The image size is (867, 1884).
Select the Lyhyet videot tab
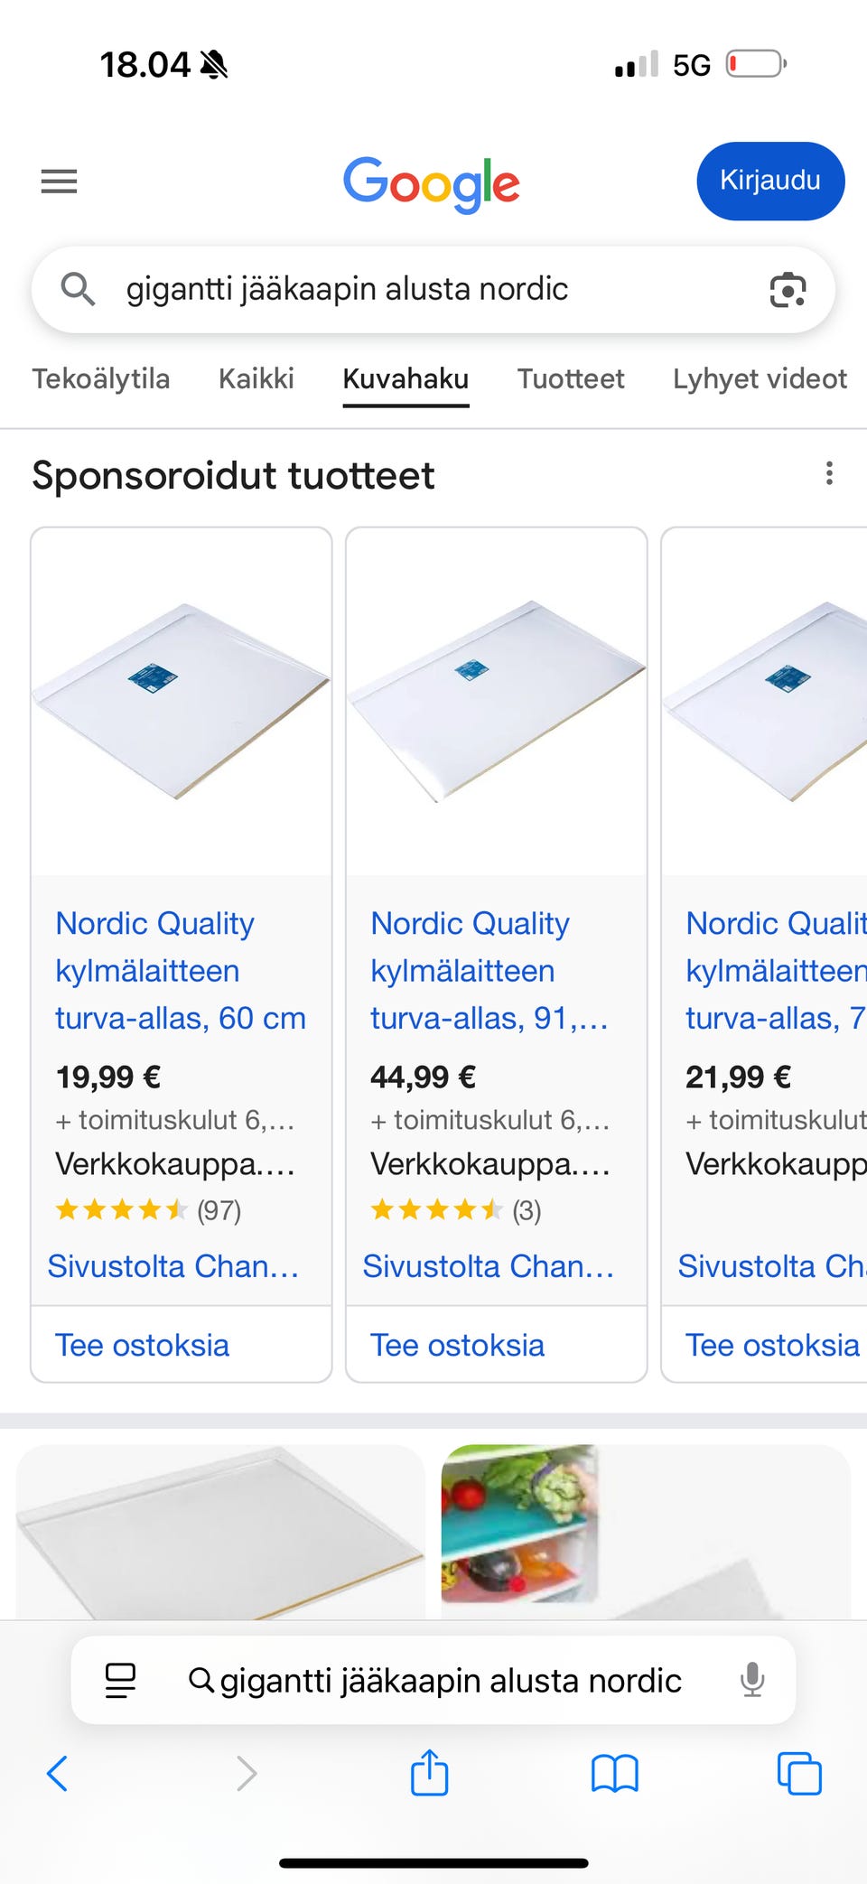(760, 378)
